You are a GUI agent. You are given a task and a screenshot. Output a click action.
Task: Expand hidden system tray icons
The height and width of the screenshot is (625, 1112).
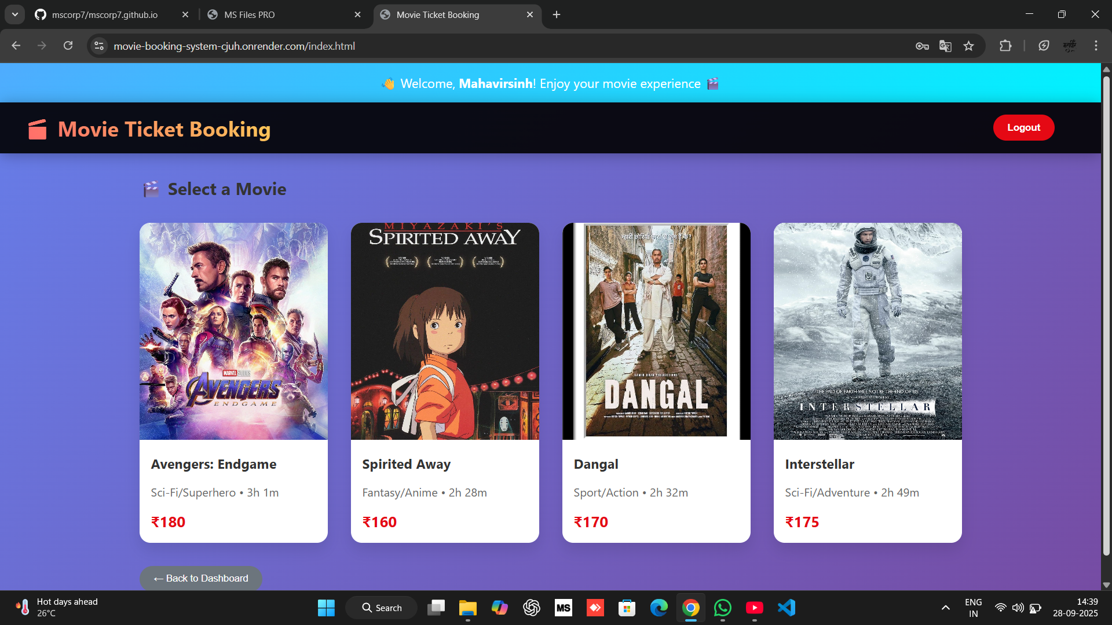click(x=946, y=608)
